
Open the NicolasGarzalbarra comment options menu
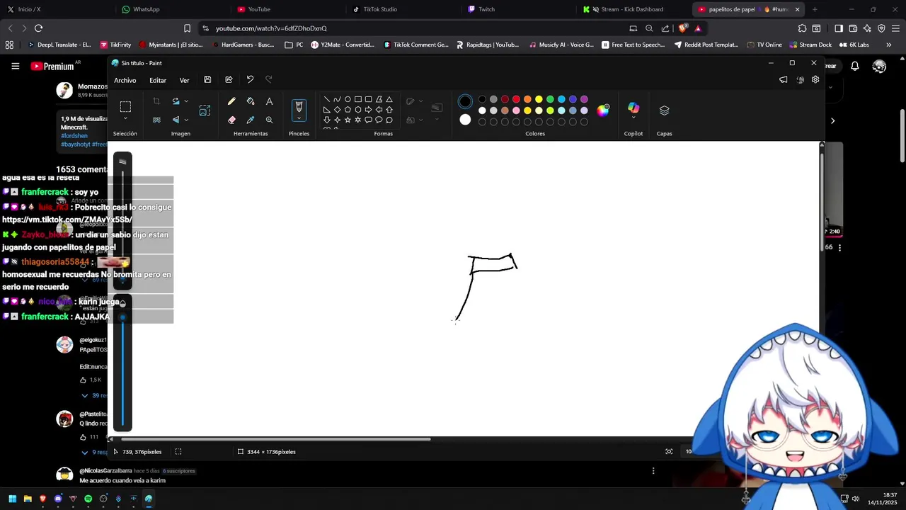[653, 470]
